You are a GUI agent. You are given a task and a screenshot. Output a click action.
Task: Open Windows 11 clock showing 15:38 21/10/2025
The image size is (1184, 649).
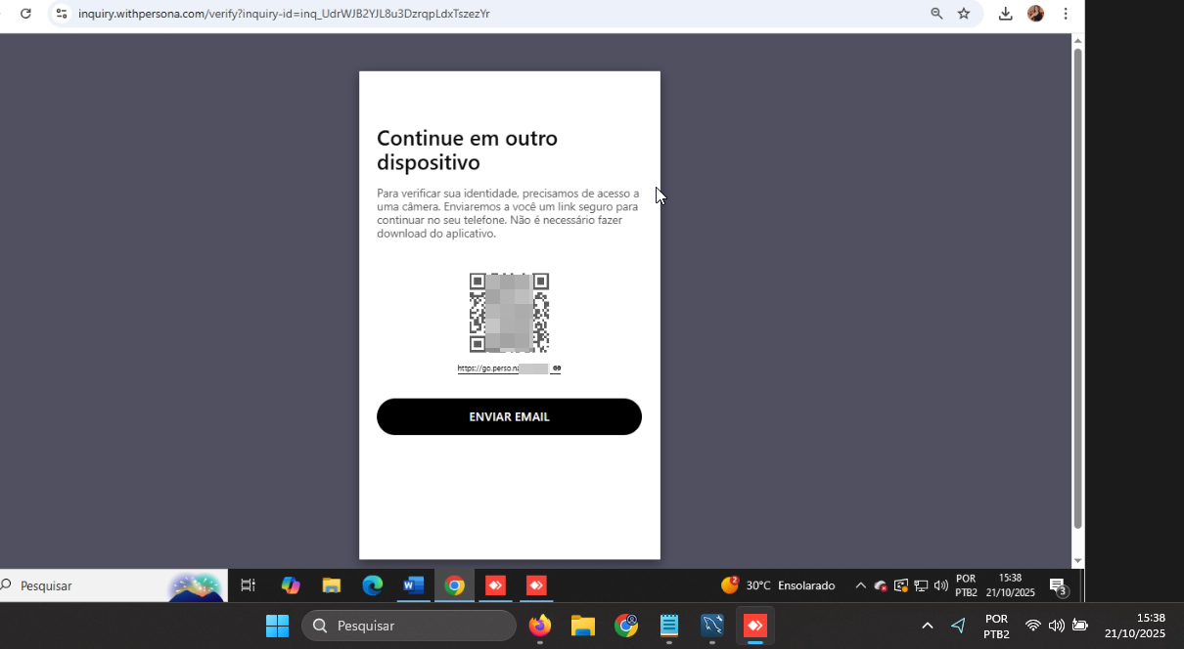[1135, 626]
